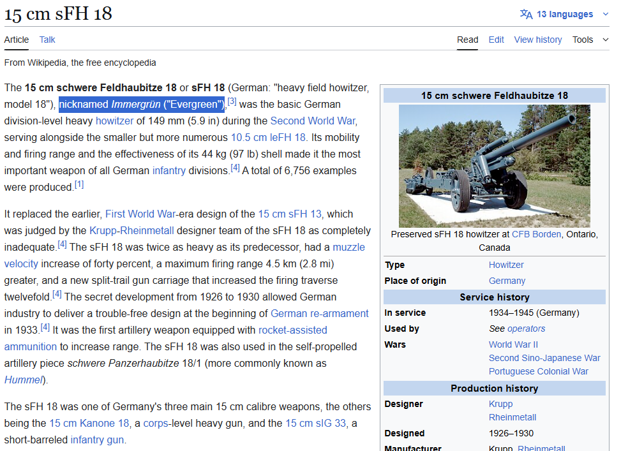Viewport: 621px width, 451px height.
Task: Click the operators link in infobox
Action: tap(526, 329)
